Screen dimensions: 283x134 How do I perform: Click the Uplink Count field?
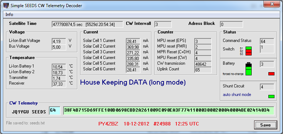click(203, 70)
